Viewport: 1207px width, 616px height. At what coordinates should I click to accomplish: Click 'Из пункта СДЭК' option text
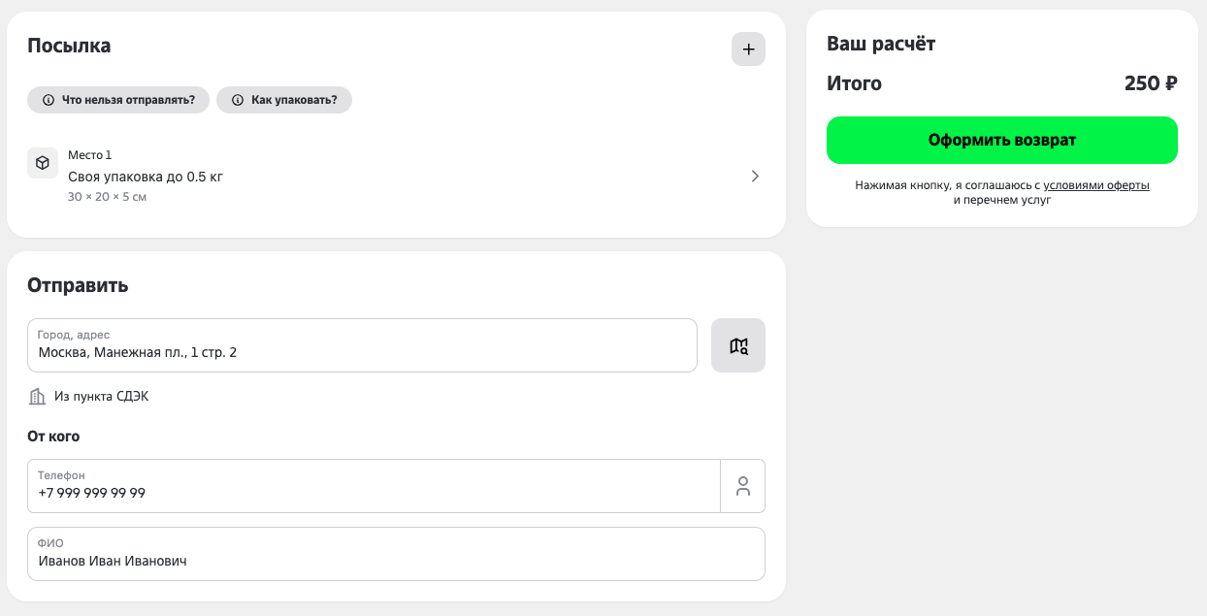pos(102,396)
